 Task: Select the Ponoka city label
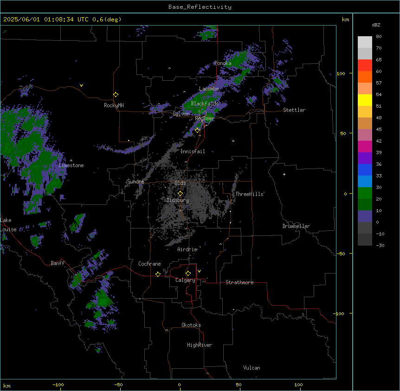click(x=223, y=63)
